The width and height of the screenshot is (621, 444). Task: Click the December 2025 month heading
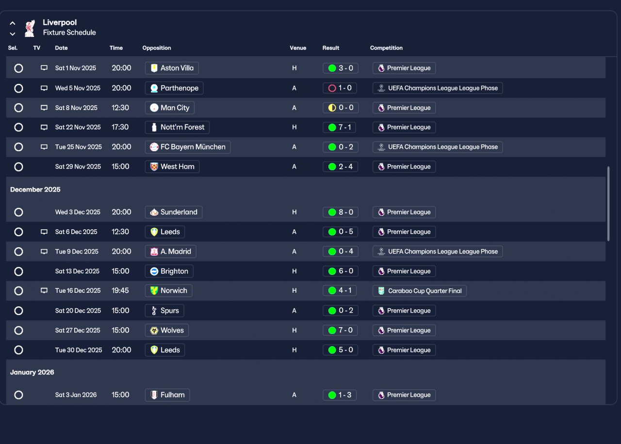(x=35, y=190)
